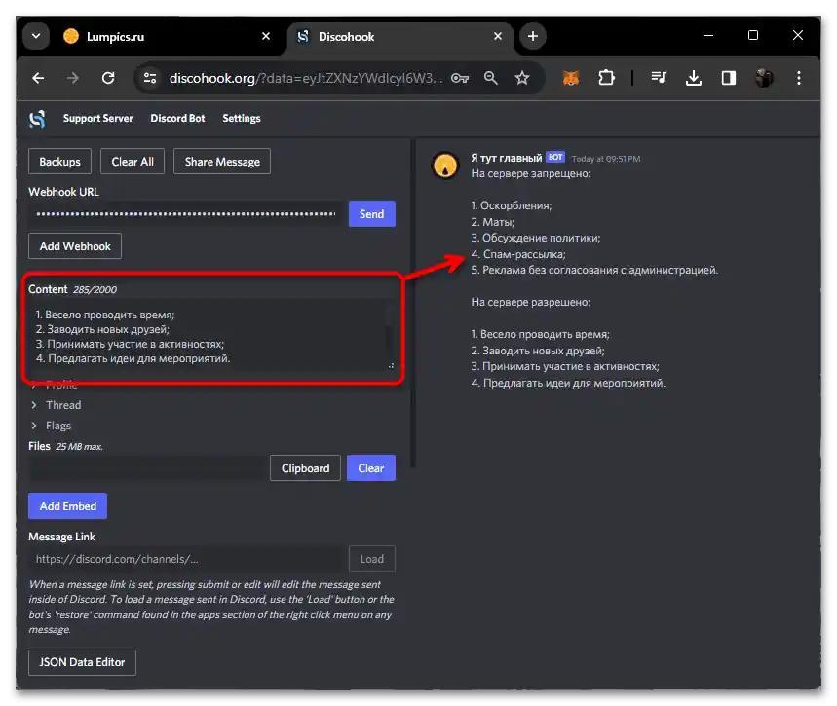Bookmark this page with the star

pos(522,79)
